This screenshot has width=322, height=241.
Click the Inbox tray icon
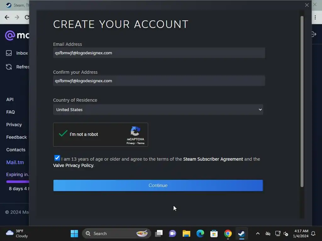click(9, 53)
